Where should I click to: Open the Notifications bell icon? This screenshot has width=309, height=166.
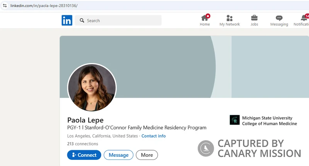point(304,18)
